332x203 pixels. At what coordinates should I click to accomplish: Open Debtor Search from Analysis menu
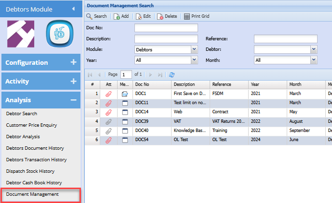[x=22, y=114]
